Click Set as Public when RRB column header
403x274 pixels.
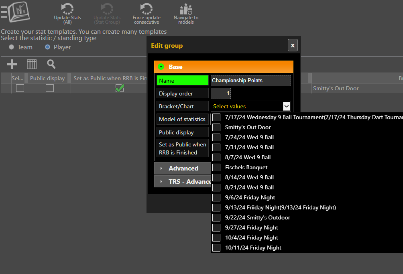[109, 78]
